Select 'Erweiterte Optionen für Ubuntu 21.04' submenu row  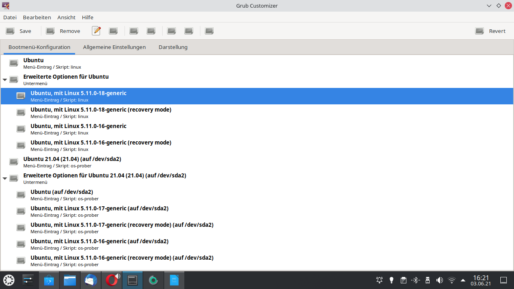click(x=257, y=179)
